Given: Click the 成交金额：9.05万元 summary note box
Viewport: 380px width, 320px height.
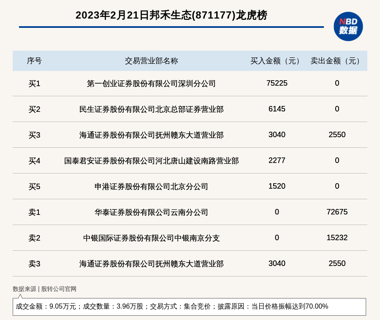Looking at the screenshot, I should pyautogui.click(x=189, y=306).
